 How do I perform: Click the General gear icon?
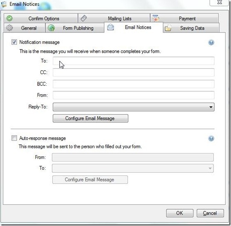point(10,28)
